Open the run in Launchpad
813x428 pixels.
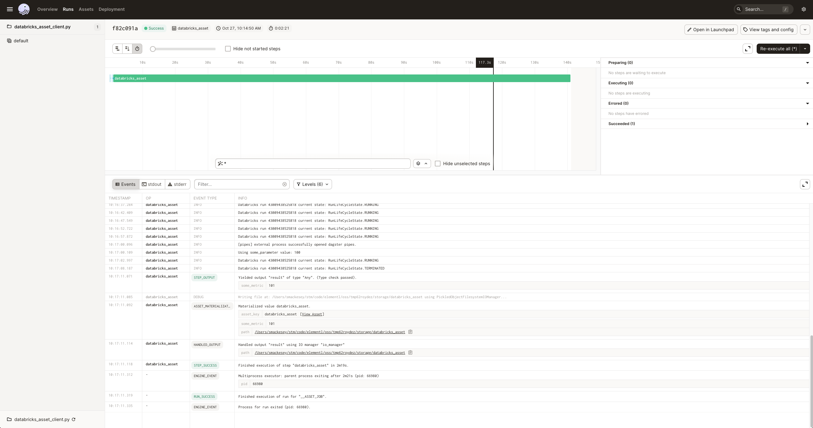click(x=710, y=30)
